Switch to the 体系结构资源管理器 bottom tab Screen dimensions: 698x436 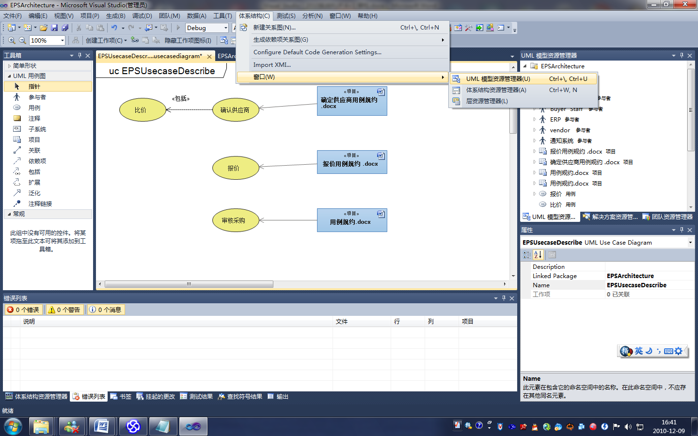point(36,396)
